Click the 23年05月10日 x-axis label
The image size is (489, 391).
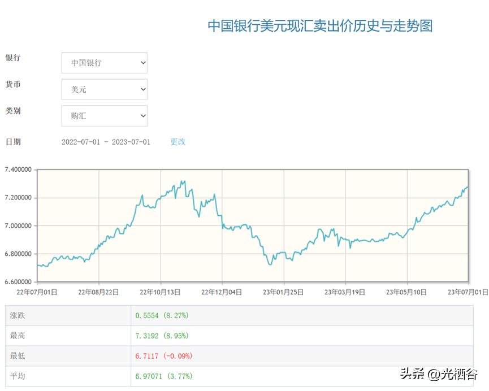406,292
